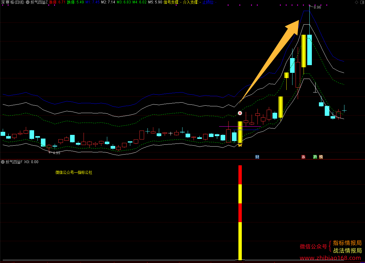Click the 介入支撑 label
The height and width of the screenshot is (263, 365).
coord(191,2)
